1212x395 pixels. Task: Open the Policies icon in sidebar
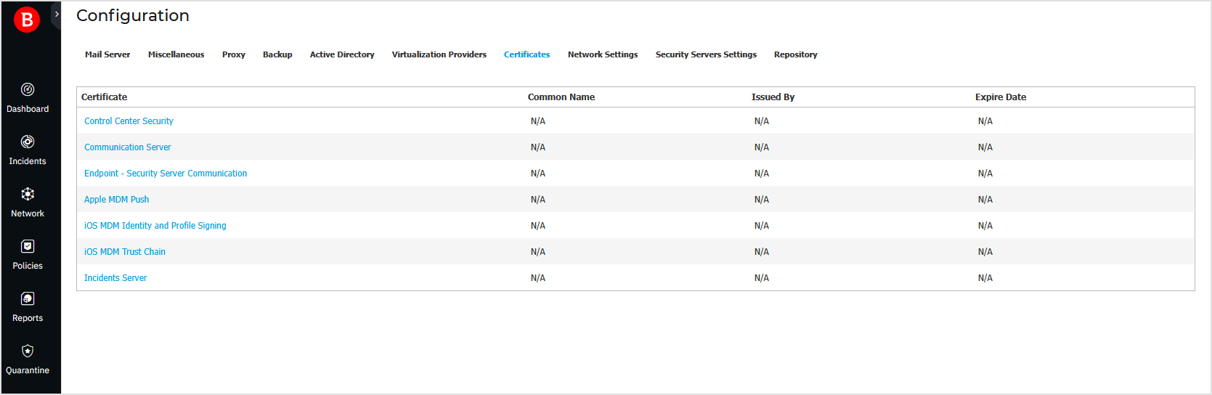pyautogui.click(x=28, y=246)
